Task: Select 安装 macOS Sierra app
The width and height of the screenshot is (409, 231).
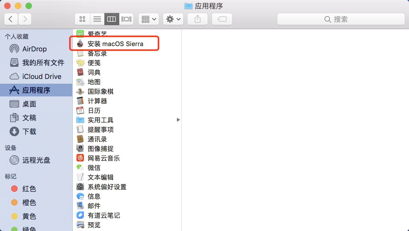Action: click(115, 44)
